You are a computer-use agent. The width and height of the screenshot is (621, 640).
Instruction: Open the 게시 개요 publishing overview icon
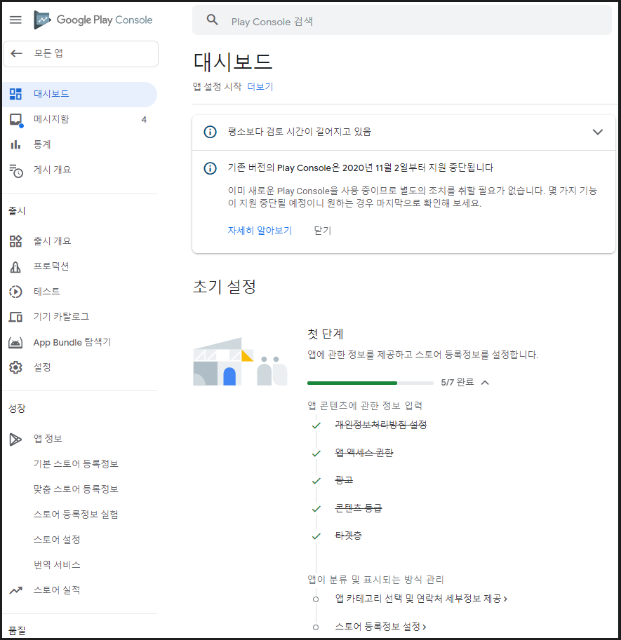(x=15, y=170)
